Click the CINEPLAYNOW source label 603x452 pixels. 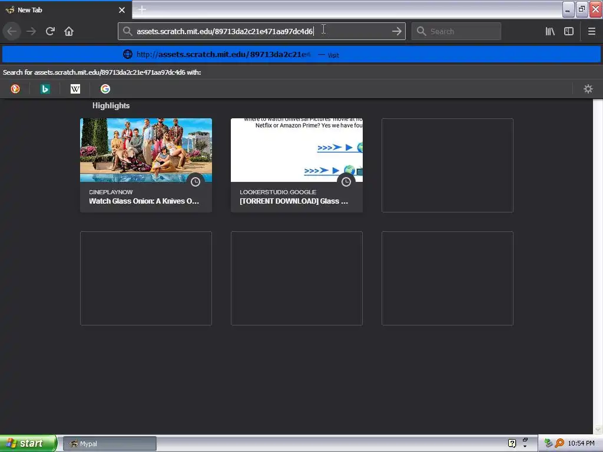coord(111,192)
